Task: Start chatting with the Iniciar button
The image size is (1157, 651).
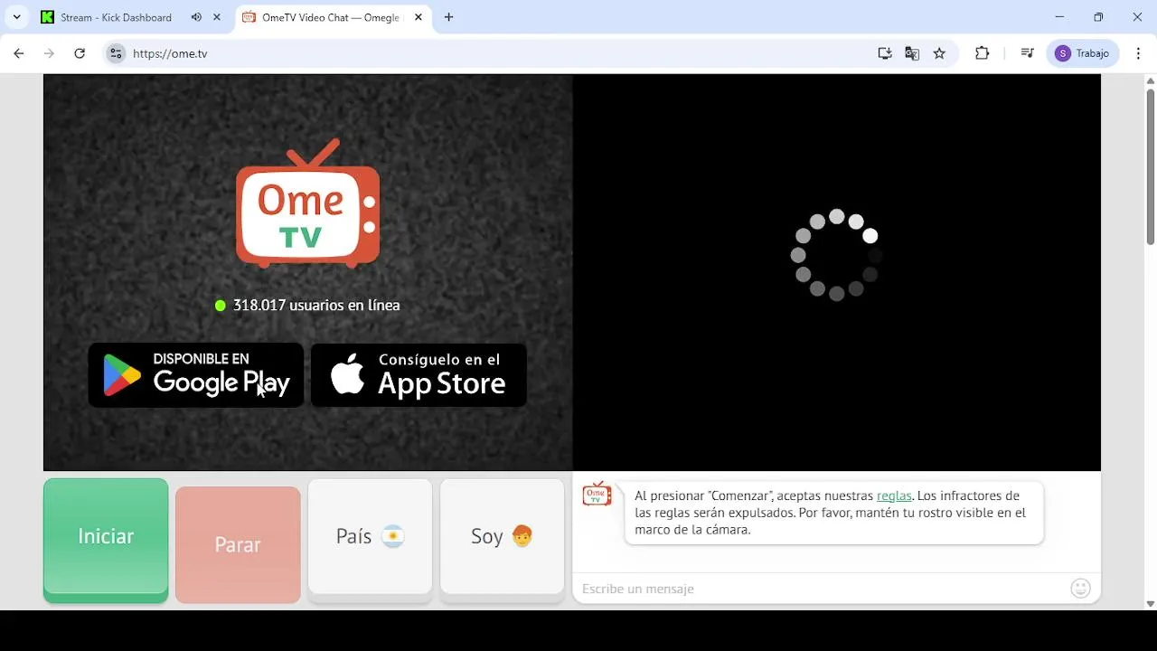Action: (106, 540)
